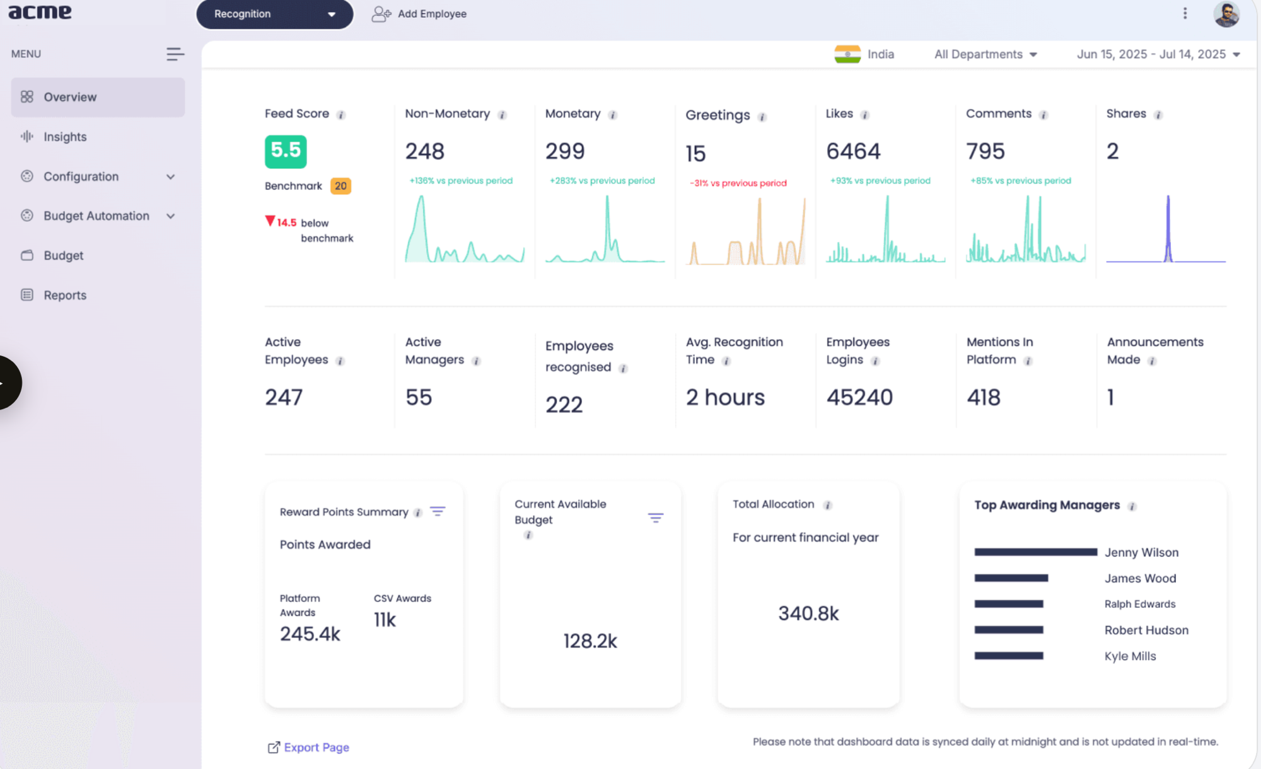Click the Insights waveform icon
1261x769 pixels.
click(26, 136)
